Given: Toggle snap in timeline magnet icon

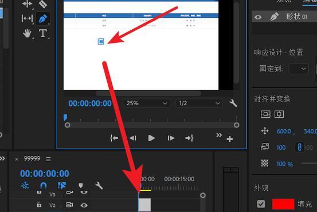Looking at the screenshot, I should [44, 185].
